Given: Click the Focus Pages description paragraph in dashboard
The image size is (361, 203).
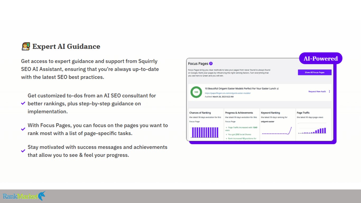Looking at the screenshot, I should click(x=229, y=73).
